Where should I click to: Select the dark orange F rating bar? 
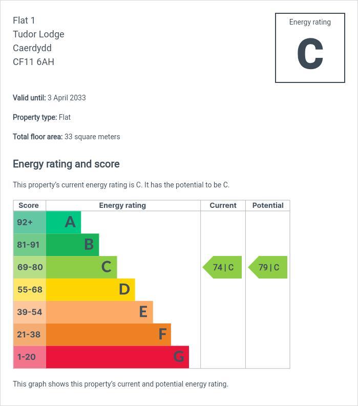pos(108,335)
